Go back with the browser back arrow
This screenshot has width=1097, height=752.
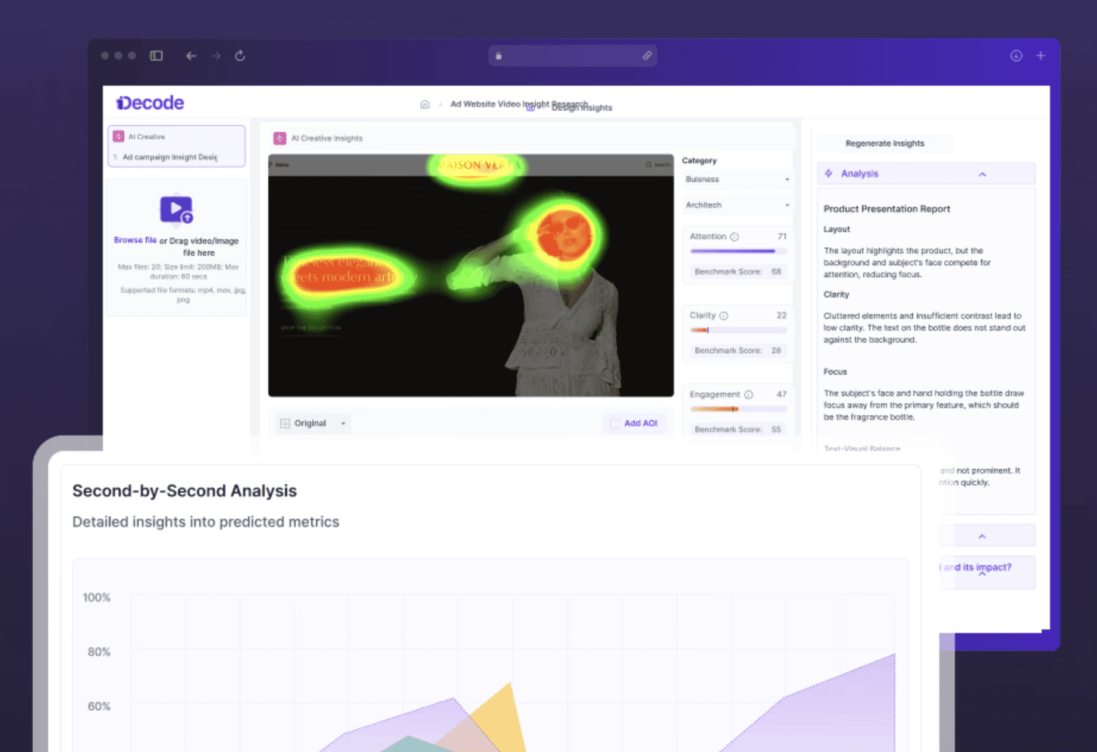(191, 55)
